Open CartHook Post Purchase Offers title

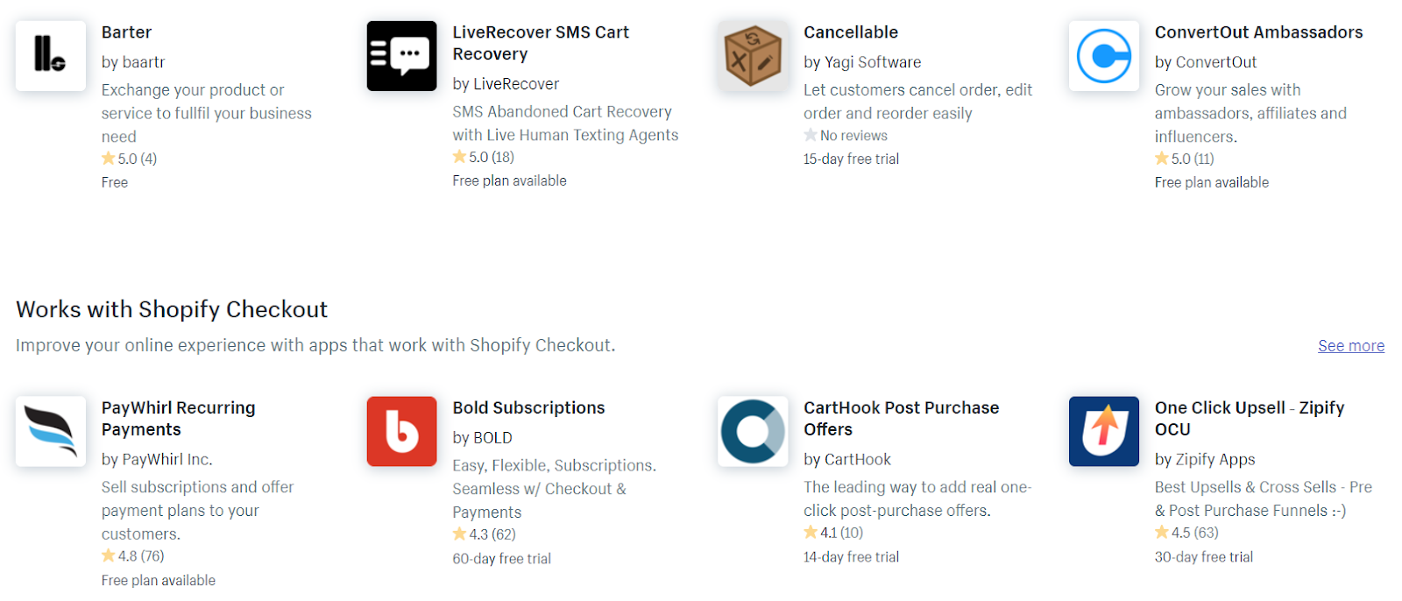point(901,419)
